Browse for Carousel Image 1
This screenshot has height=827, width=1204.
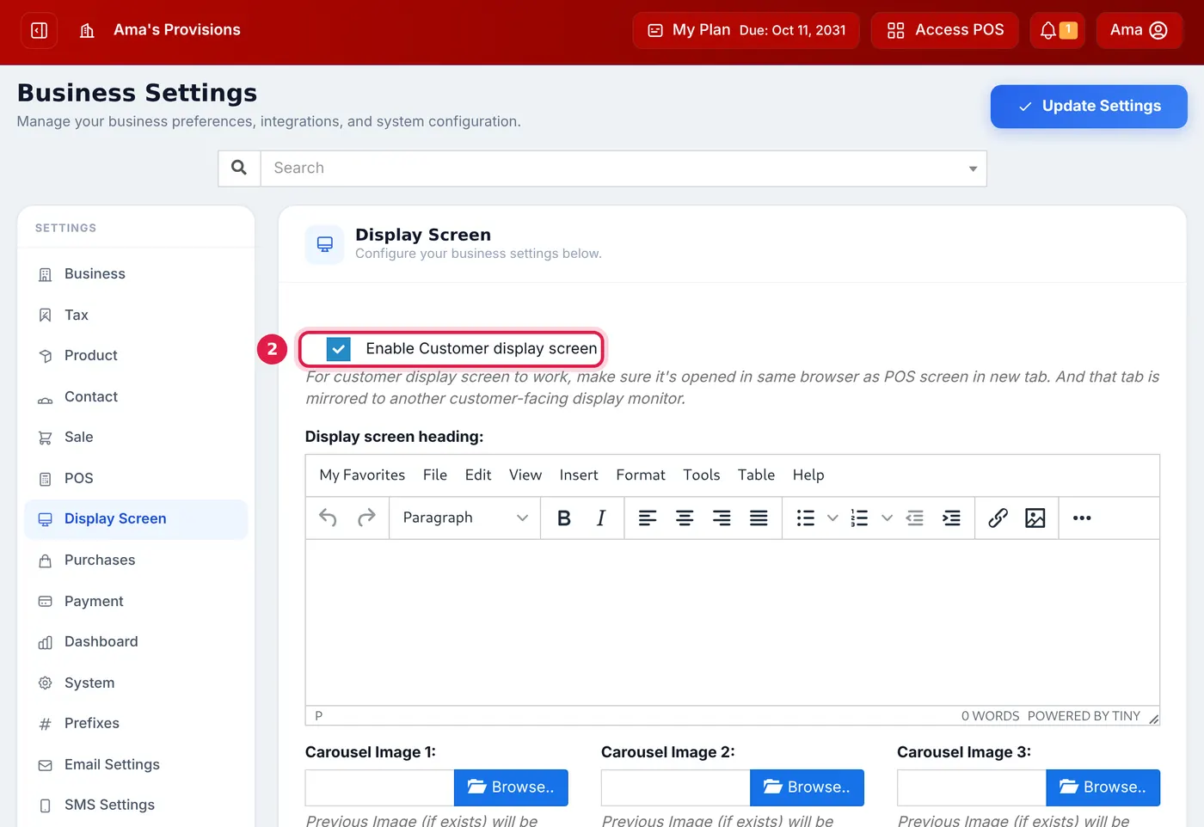pos(511,787)
